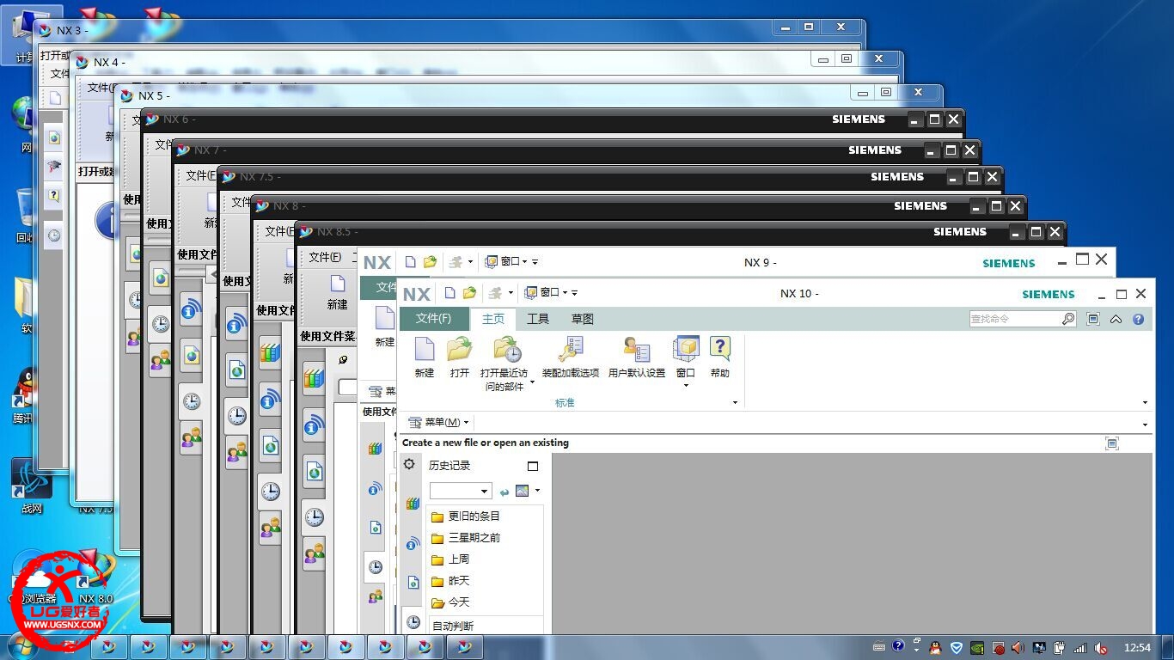
Task: Open the history clock tab in NX 8.5 resource bar
Action: [x=314, y=517]
